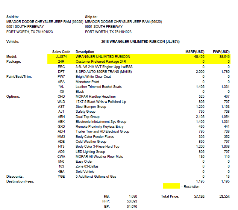Click the yellow Restriction legend swatch
Viewport: 238px width, 210px height.
pyautogui.click(x=171, y=186)
